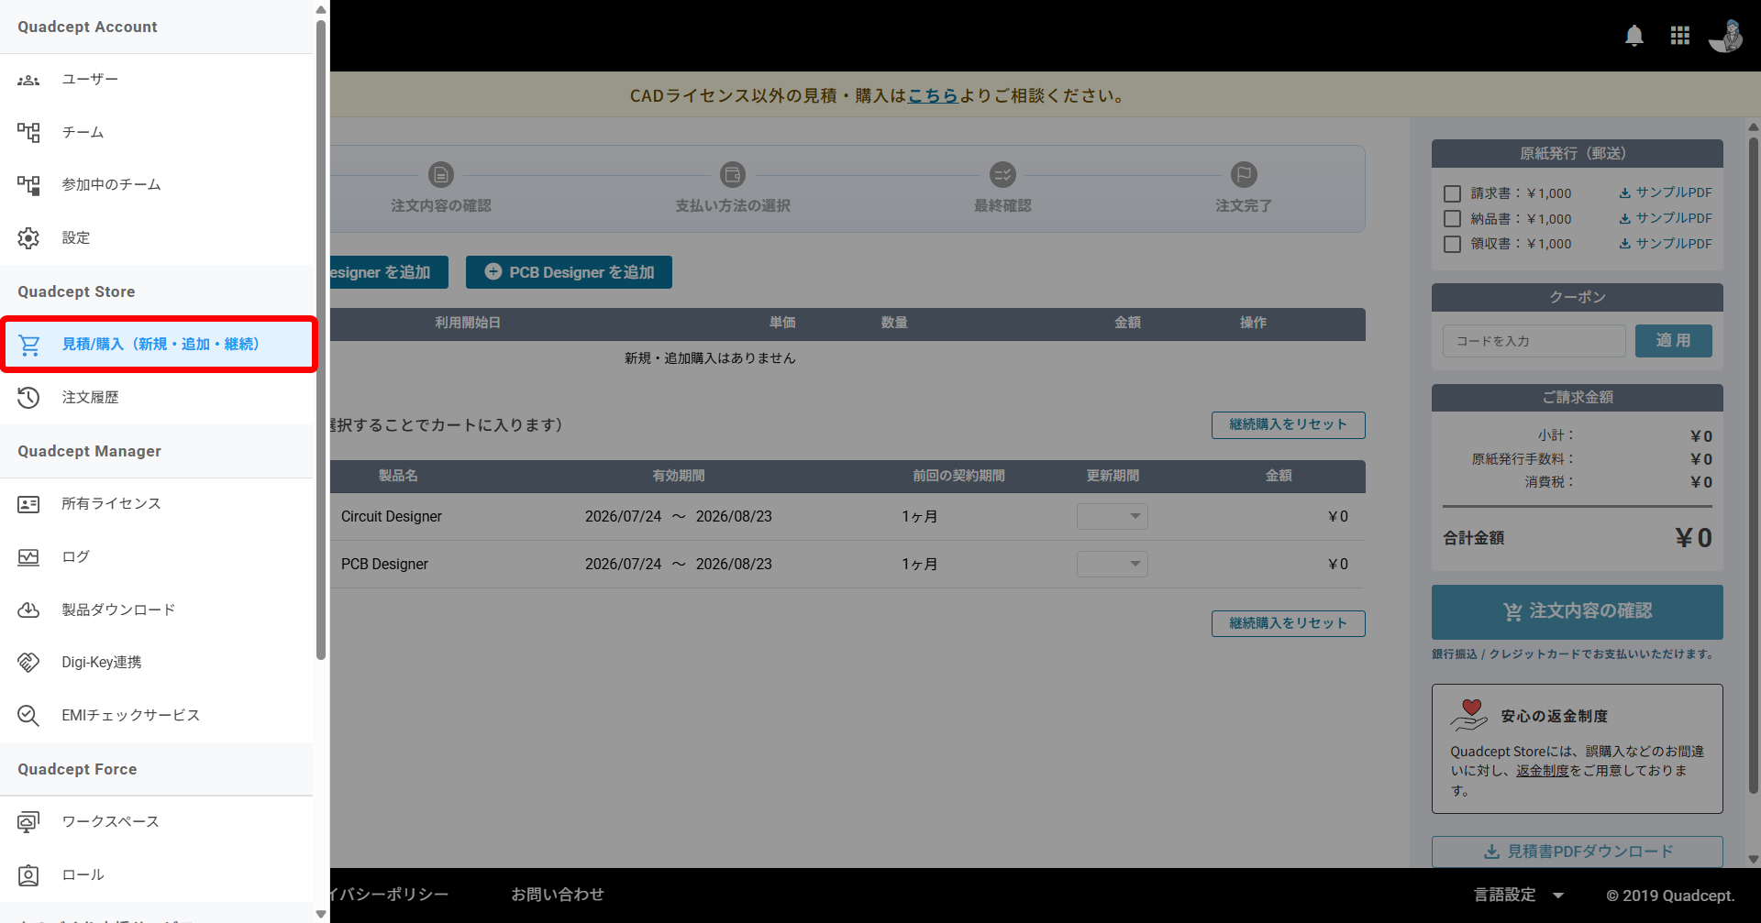Click the 注文完了 flag step icon

click(x=1244, y=174)
